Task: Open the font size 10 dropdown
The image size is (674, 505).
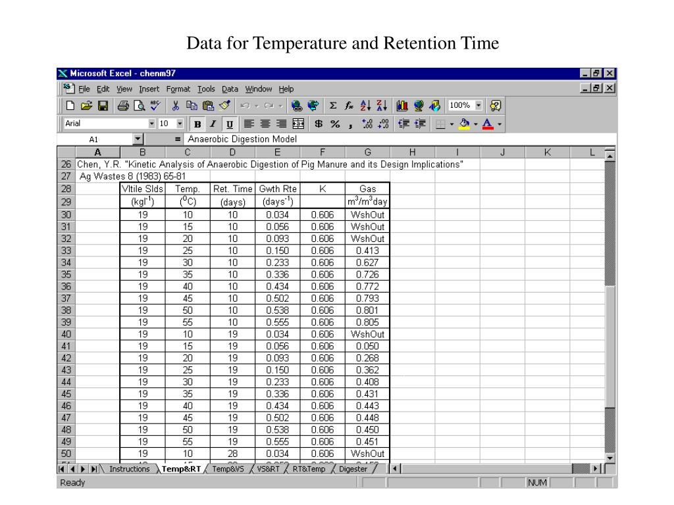Action: (x=180, y=124)
